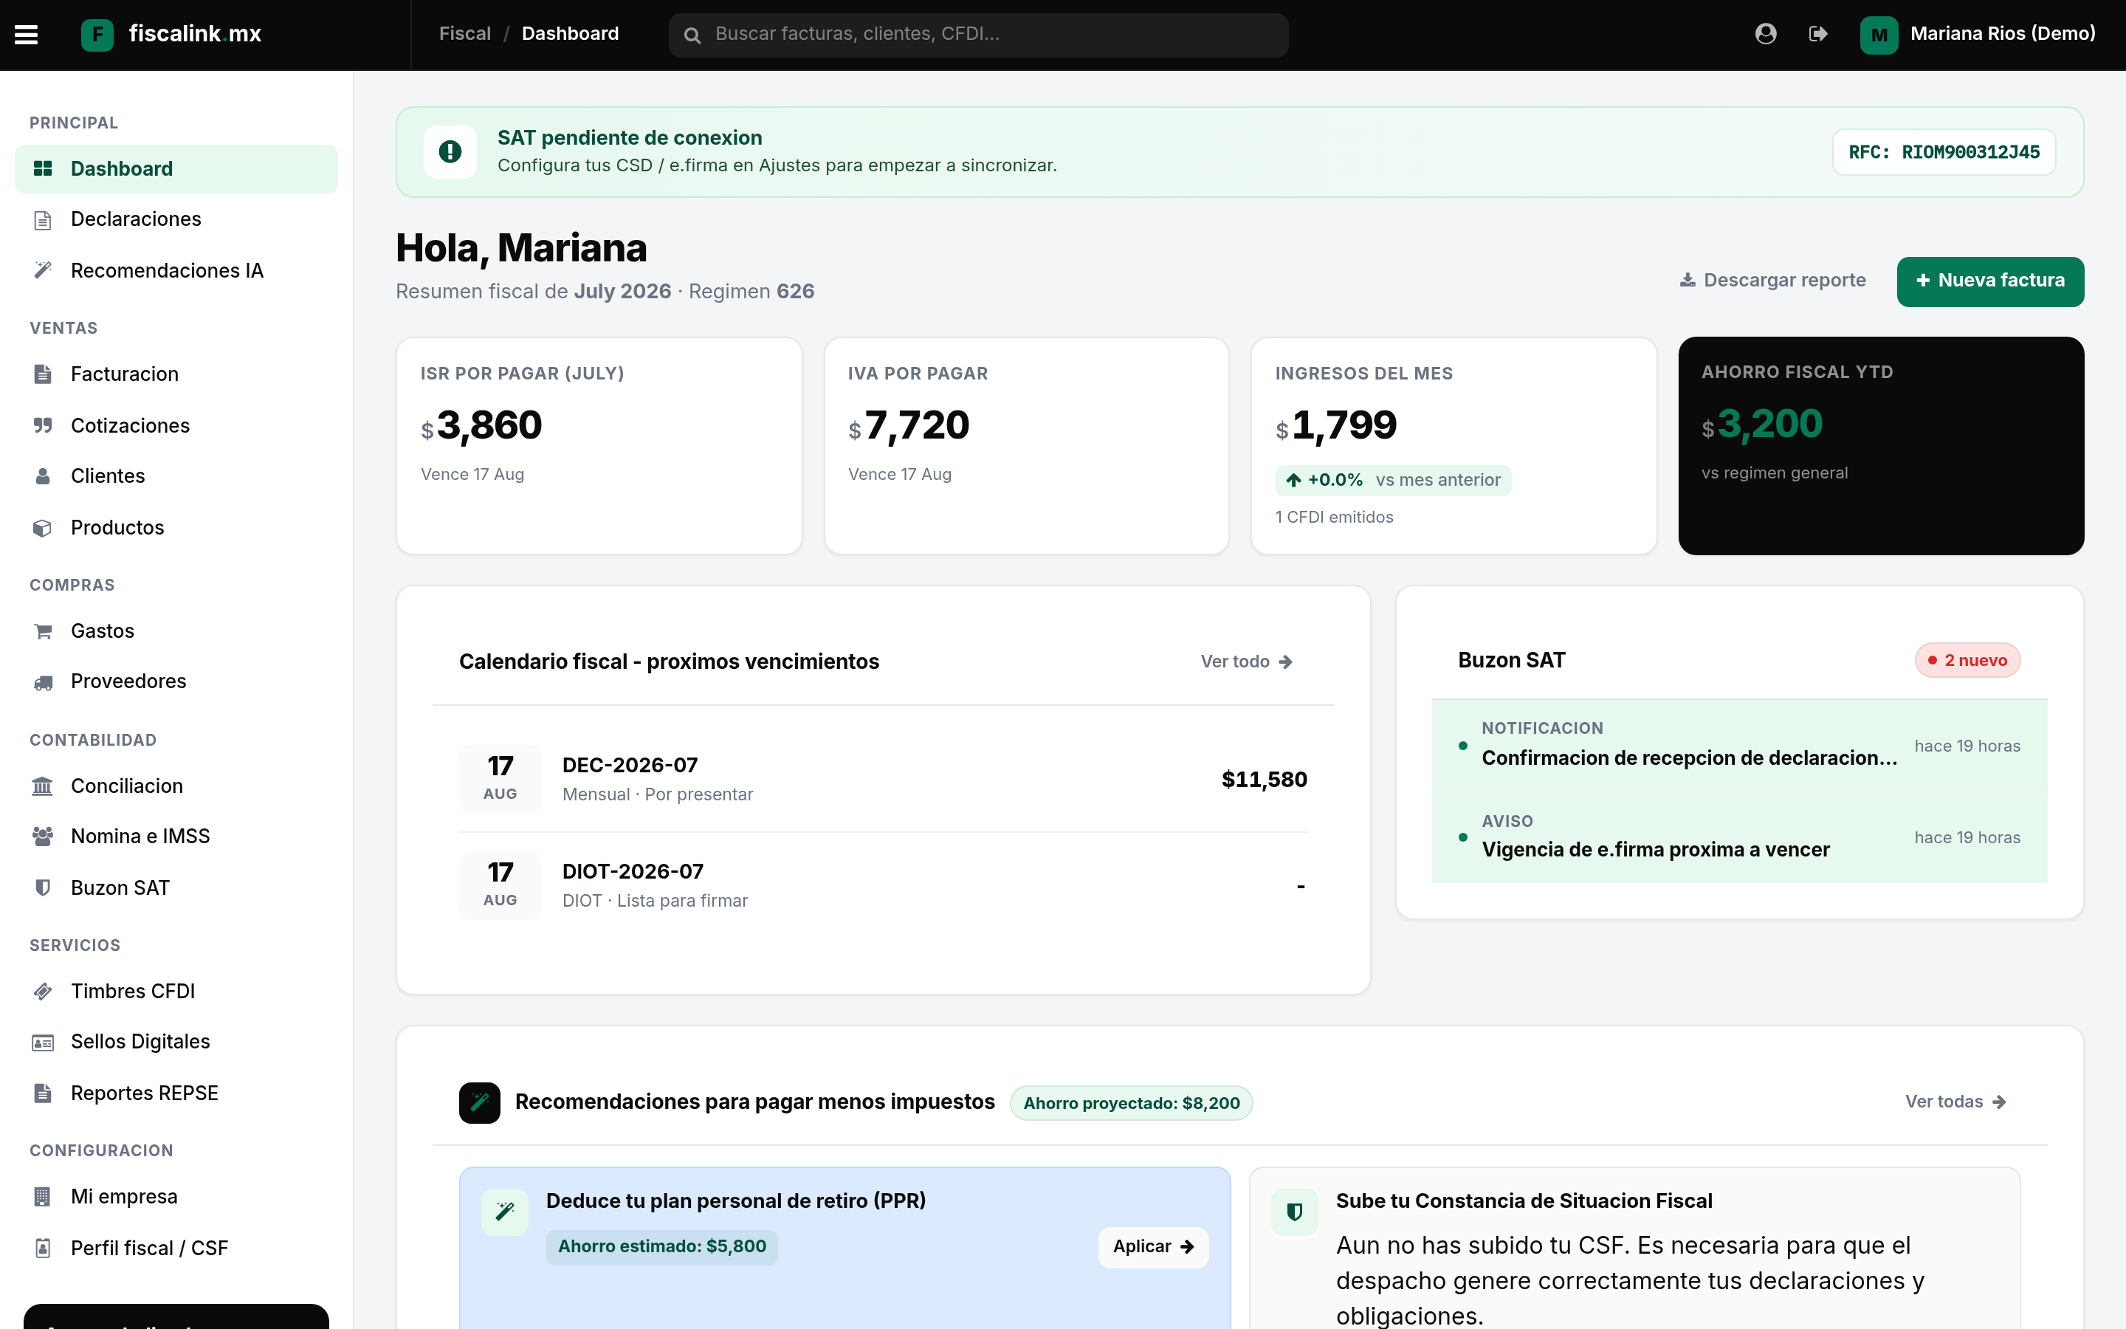This screenshot has width=2126, height=1329.
Task: Click the Nomina e IMSS people icon
Action: (42, 836)
